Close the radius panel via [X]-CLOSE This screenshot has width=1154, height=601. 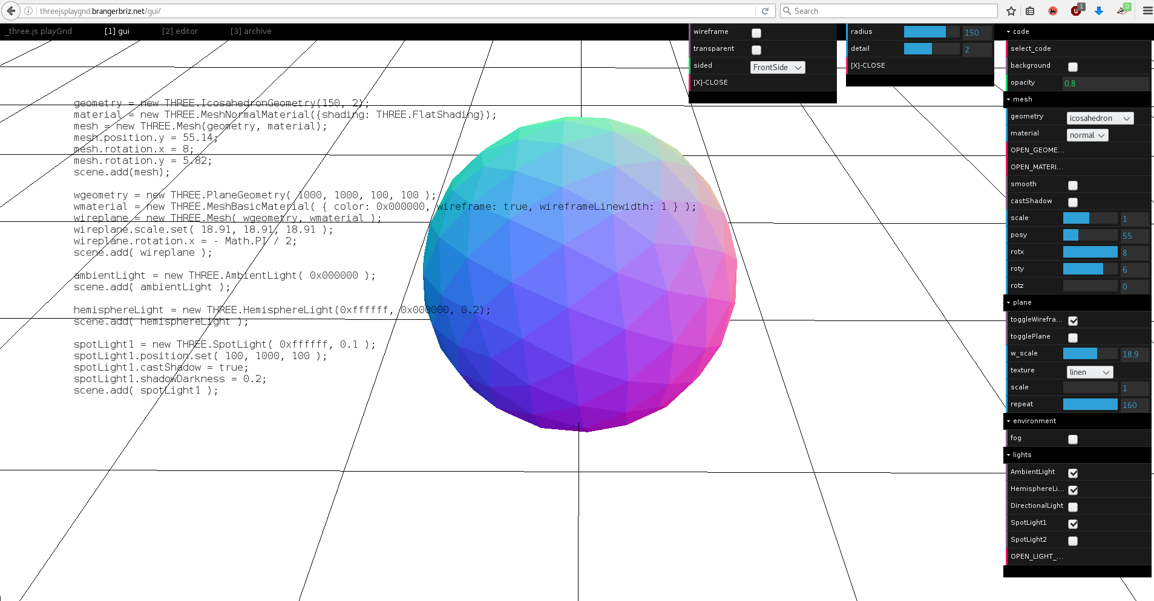[x=868, y=65]
